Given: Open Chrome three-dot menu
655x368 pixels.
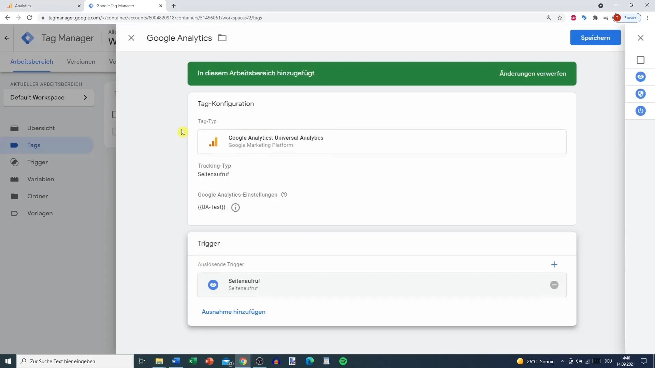Looking at the screenshot, I should pos(647,18).
